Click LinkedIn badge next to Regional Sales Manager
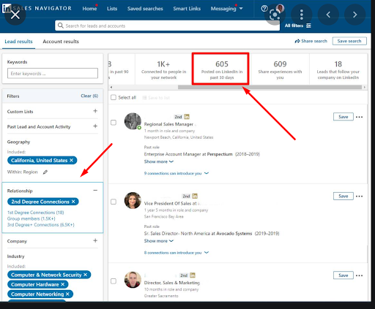 coord(187,117)
